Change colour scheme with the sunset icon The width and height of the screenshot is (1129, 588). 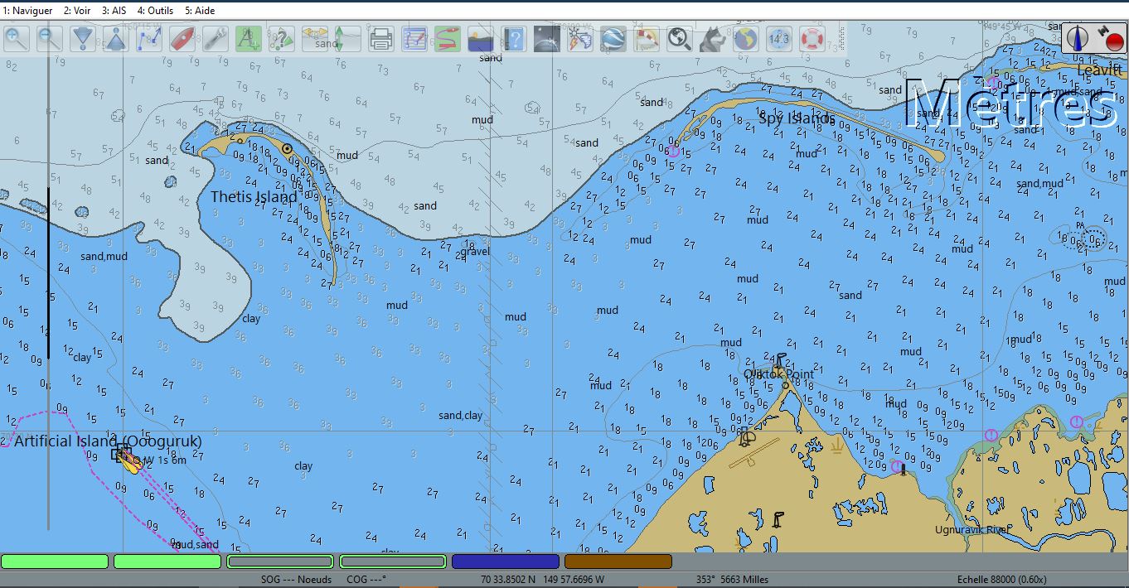(481, 39)
